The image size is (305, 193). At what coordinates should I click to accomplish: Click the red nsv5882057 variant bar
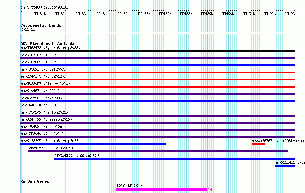158,87
